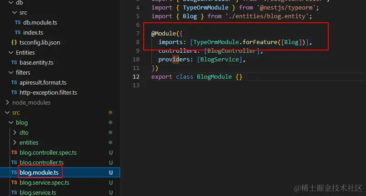This screenshot has width=366, height=196.
Task: Expand the node_modules folder chevron
Action: pyautogui.click(x=7, y=102)
